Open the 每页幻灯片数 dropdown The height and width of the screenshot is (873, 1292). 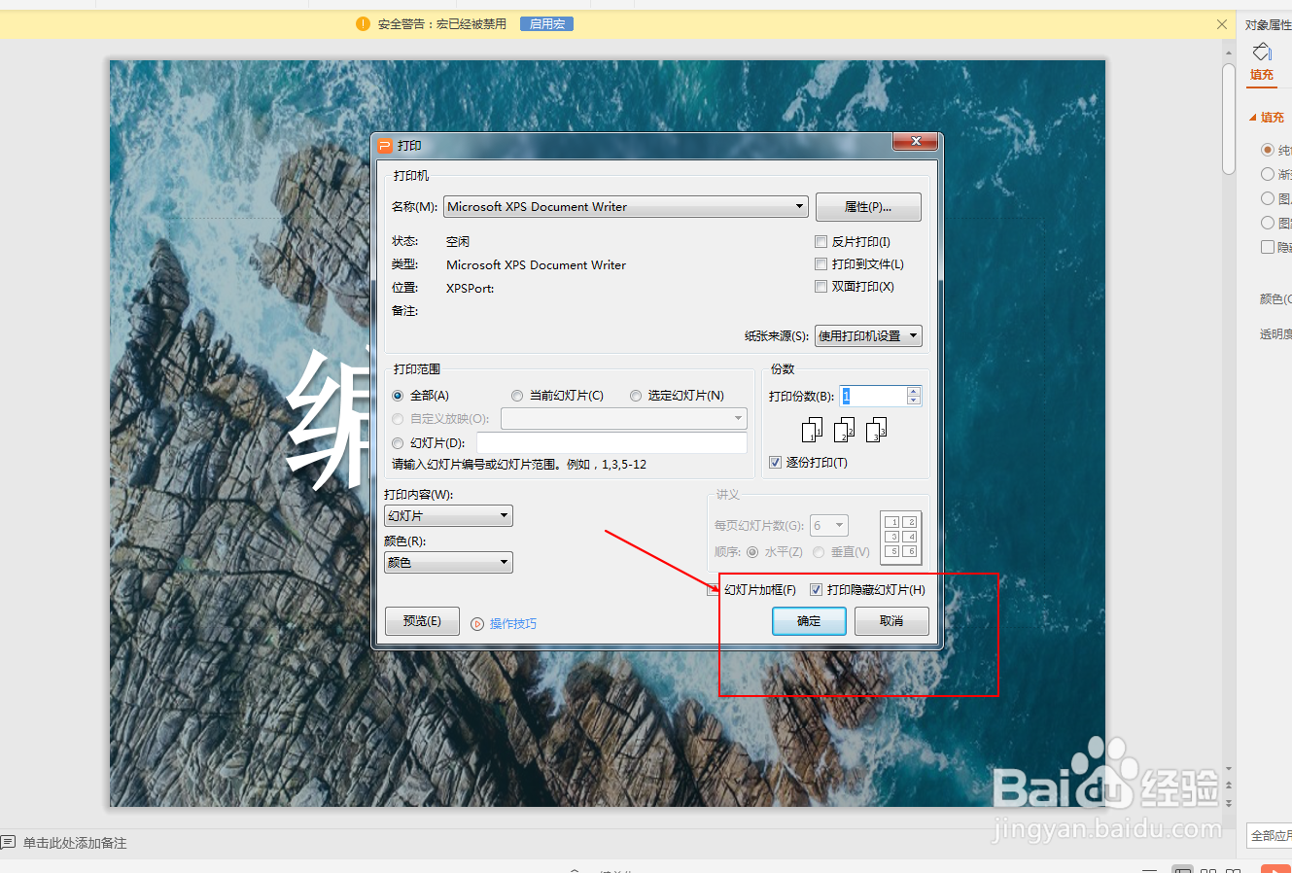[829, 525]
